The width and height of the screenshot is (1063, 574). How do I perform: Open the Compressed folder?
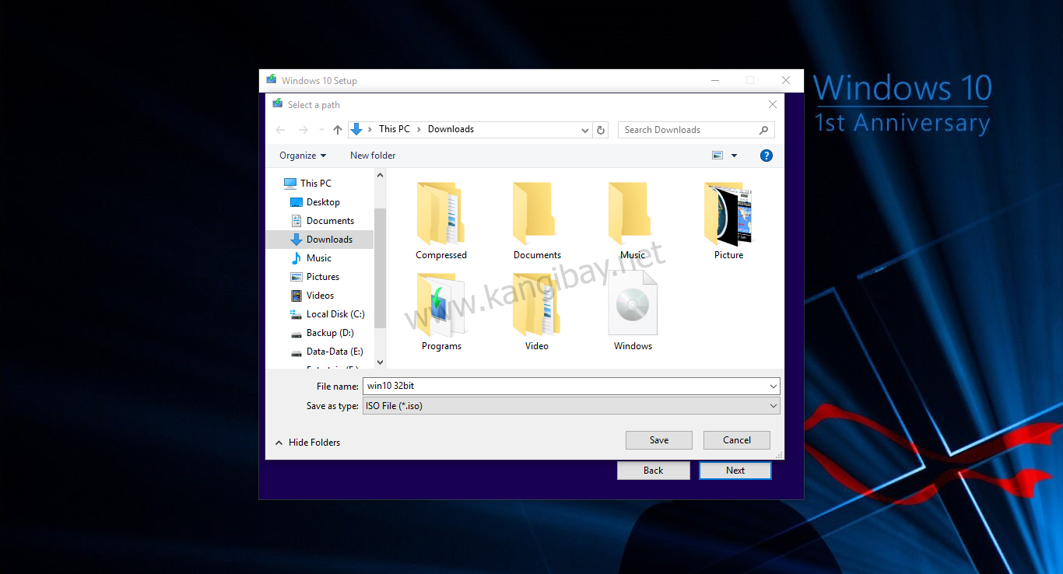tap(441, 221)
